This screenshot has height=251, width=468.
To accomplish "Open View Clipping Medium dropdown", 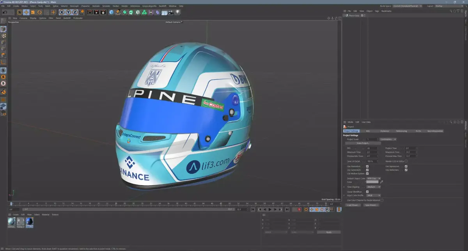I will 374,187.
